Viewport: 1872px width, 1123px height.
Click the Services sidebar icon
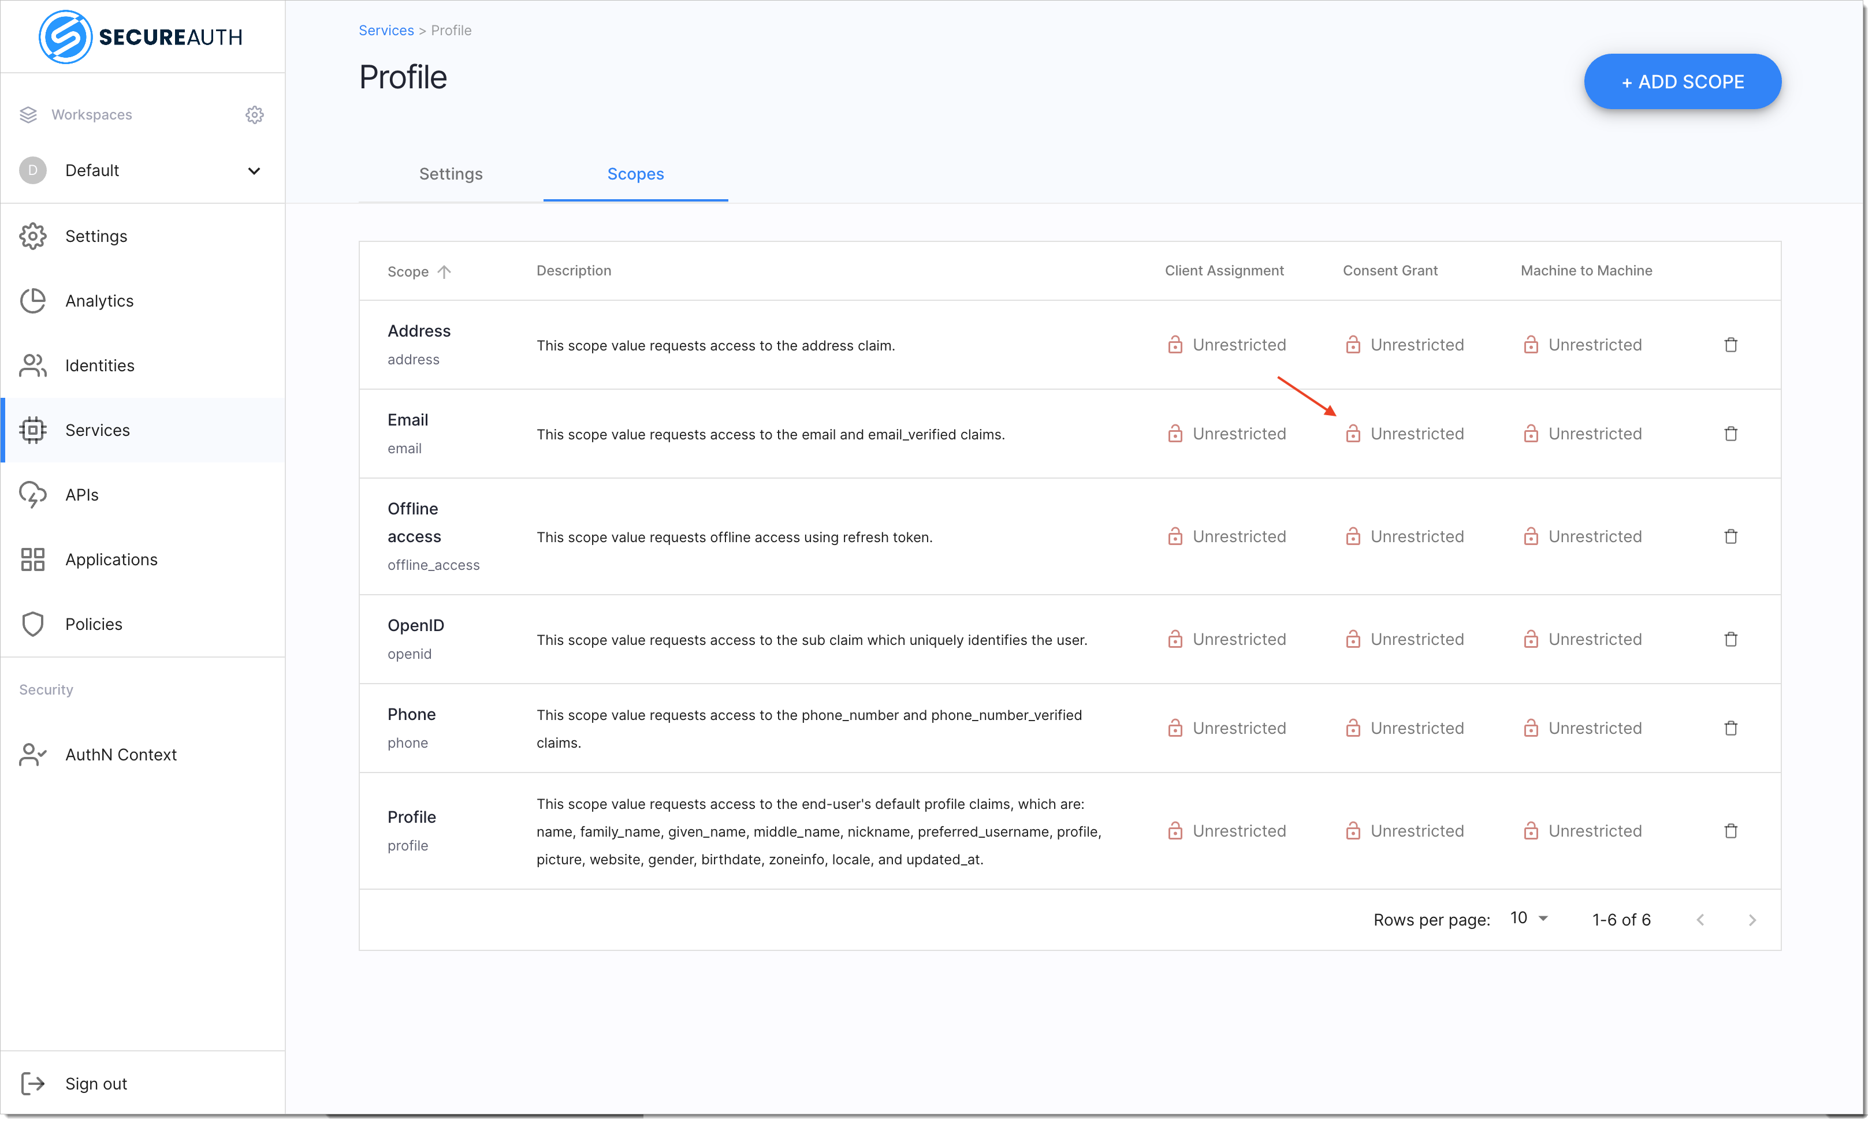coord(34,429)
